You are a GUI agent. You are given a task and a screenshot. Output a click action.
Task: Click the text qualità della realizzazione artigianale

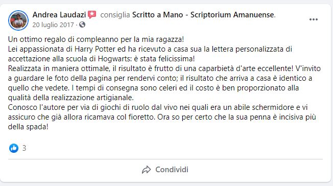pyautogui.click(x=70, y=98)
